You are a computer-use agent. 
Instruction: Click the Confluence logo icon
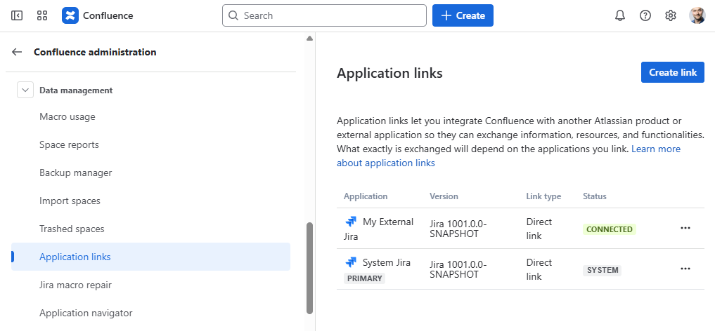coord(70,15)
